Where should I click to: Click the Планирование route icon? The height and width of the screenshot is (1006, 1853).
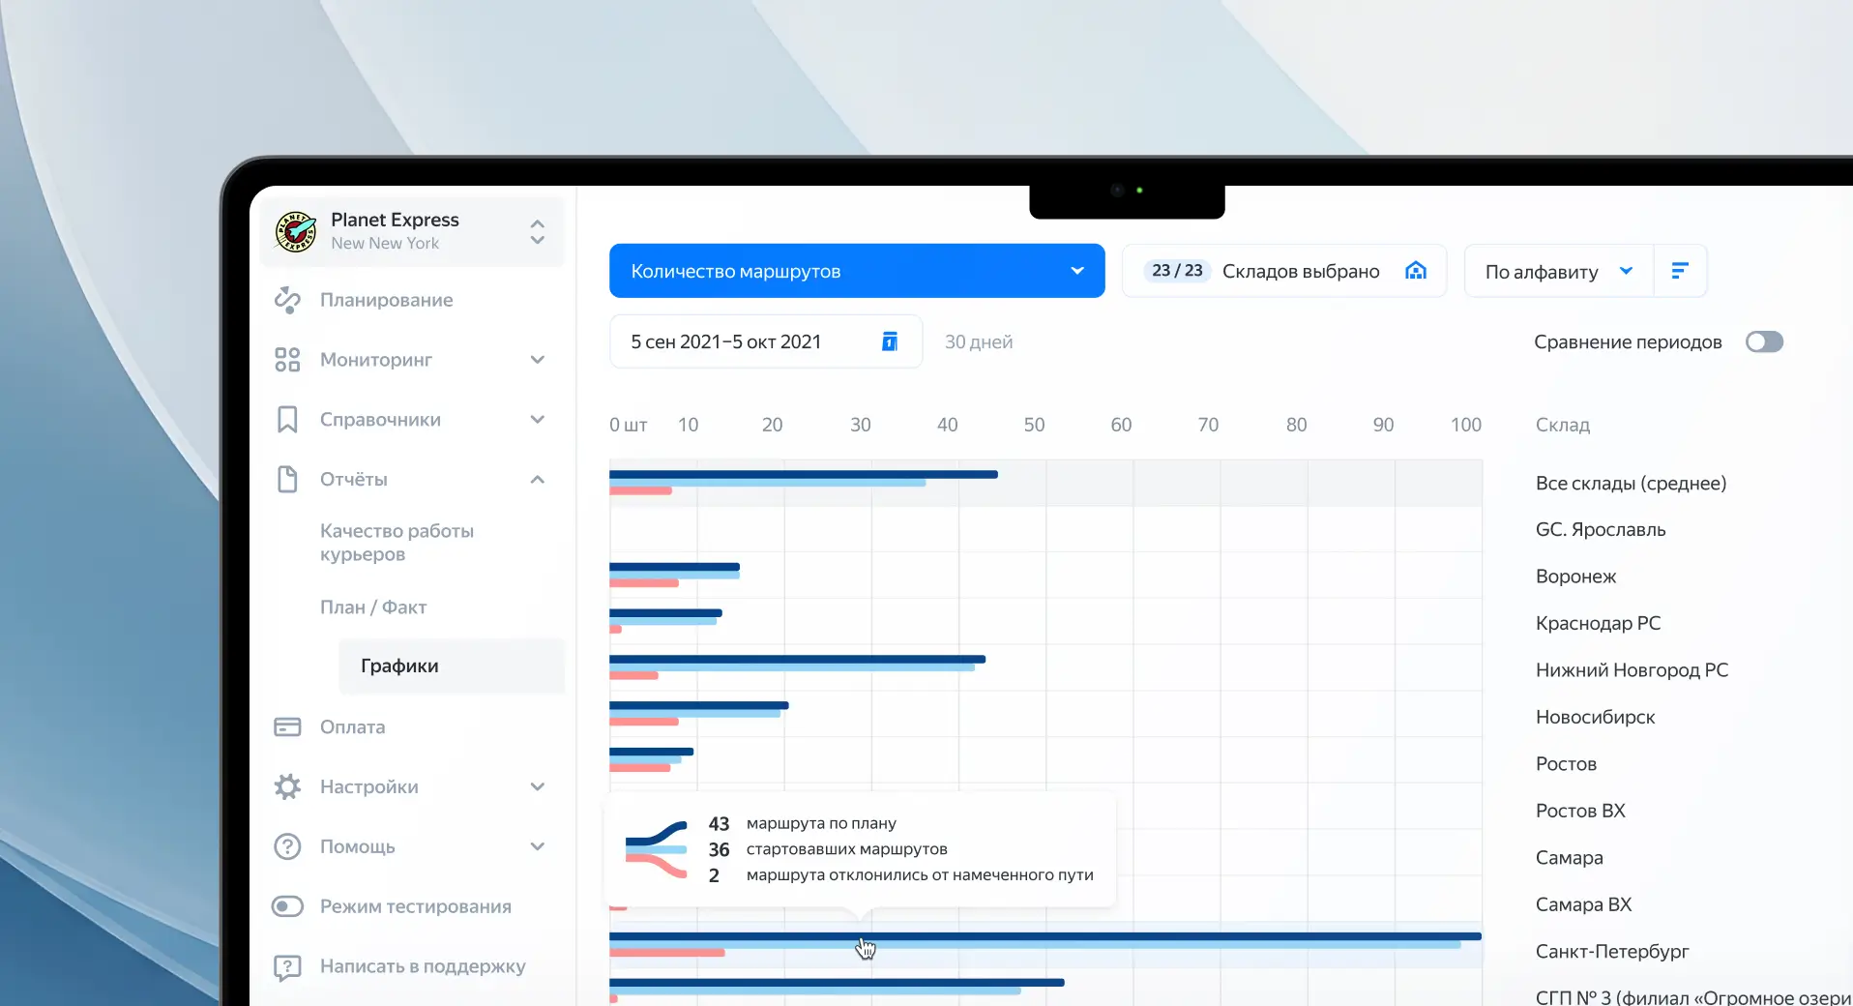point(287,300)
